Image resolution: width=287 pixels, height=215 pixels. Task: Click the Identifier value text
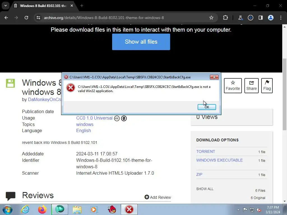tap(114, 163)
